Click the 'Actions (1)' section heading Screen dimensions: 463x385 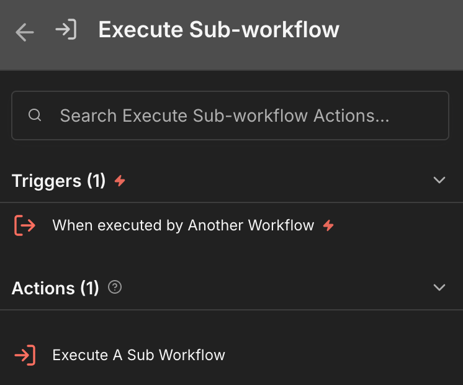pos(55,288)
